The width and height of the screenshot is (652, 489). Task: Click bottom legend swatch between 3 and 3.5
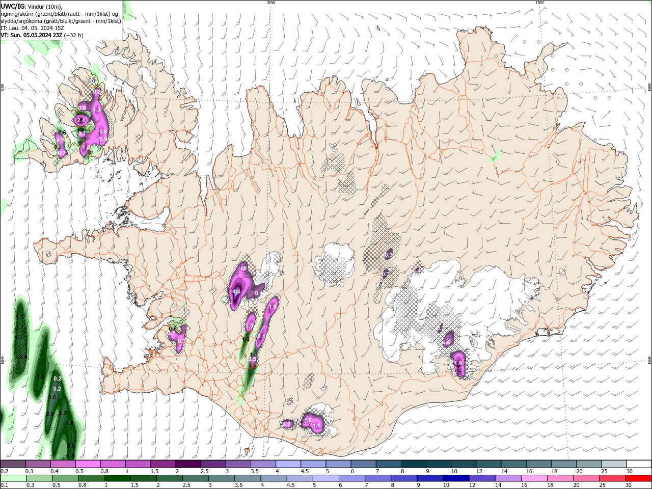(222, 478)
